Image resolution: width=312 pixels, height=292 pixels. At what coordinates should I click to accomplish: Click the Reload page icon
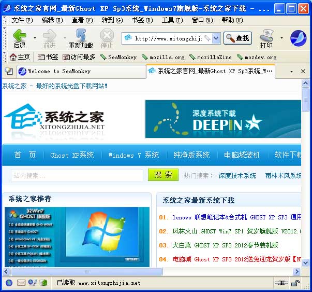(x=81, y=35)
